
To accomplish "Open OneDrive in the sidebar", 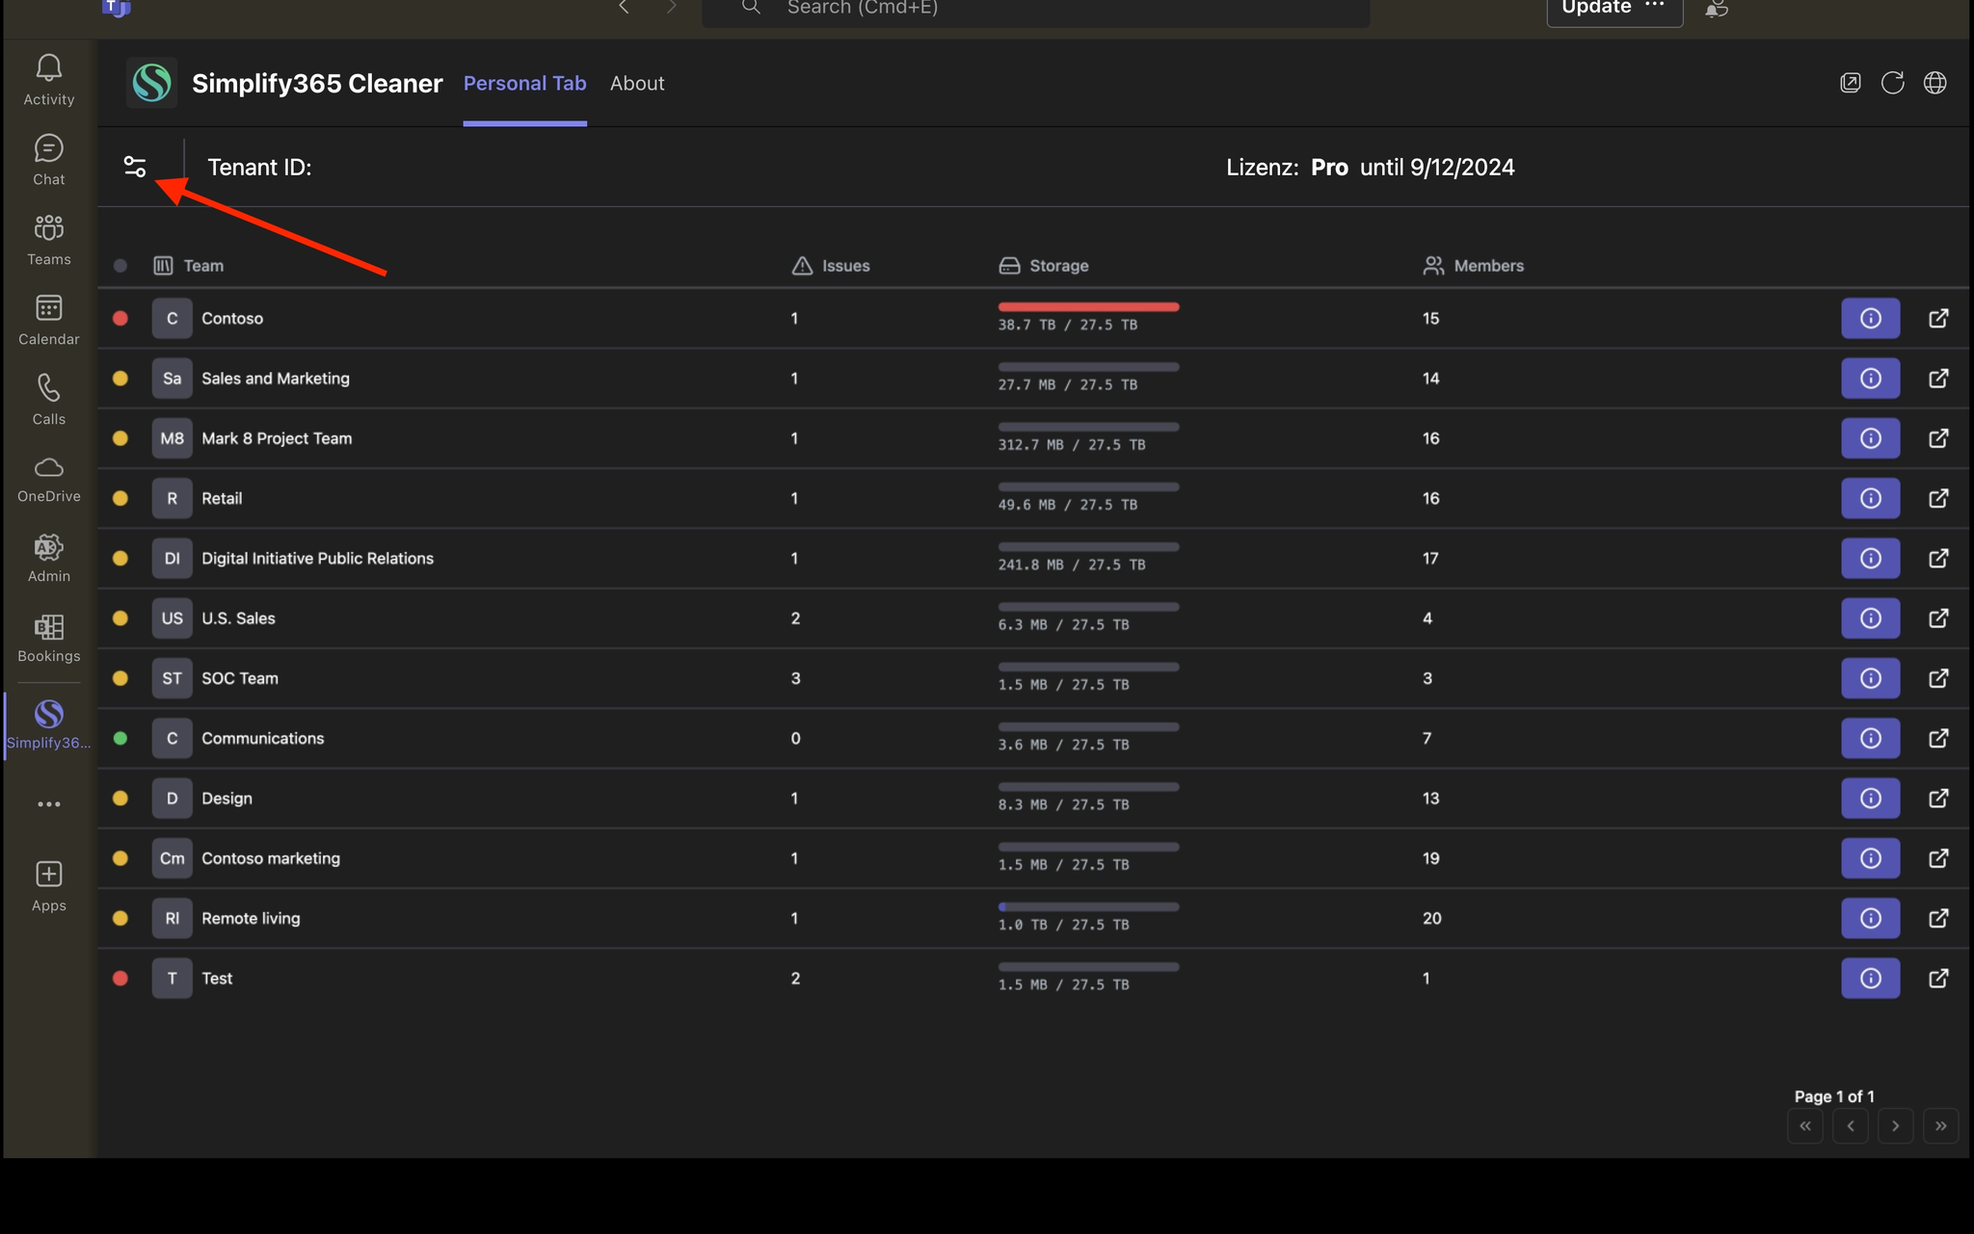I will pyautogui.click(x=49, y=480).
